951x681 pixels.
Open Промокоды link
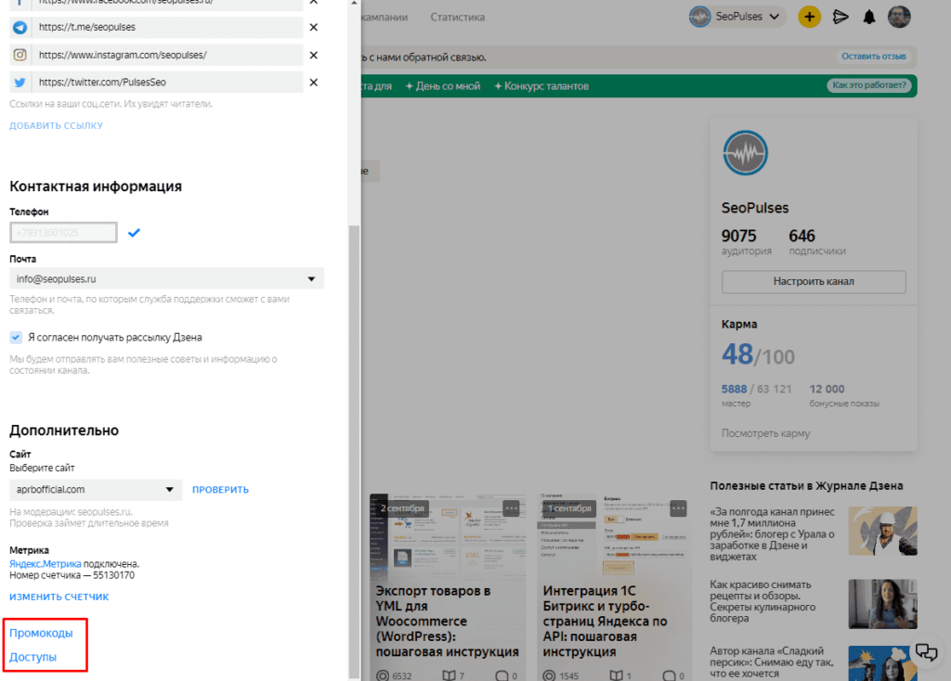[x=41, y=633]
